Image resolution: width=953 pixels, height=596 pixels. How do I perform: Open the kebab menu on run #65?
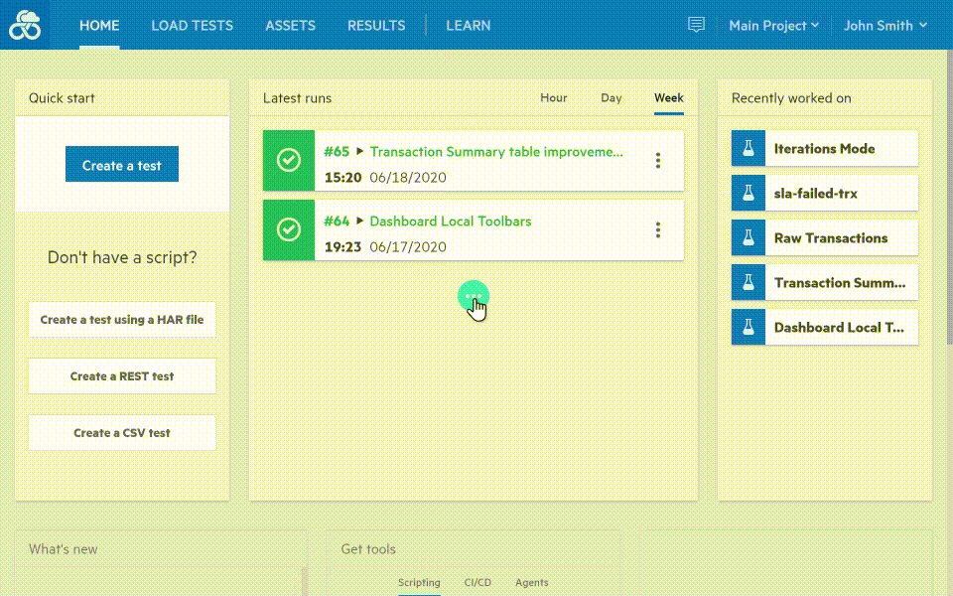point(657,159)
